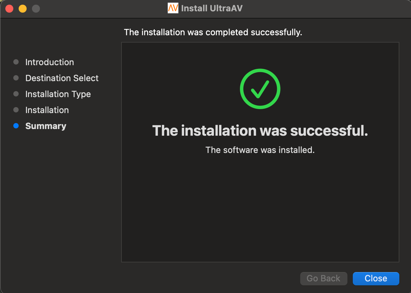Click the disabled Go Back button

[x=323, y=278]
